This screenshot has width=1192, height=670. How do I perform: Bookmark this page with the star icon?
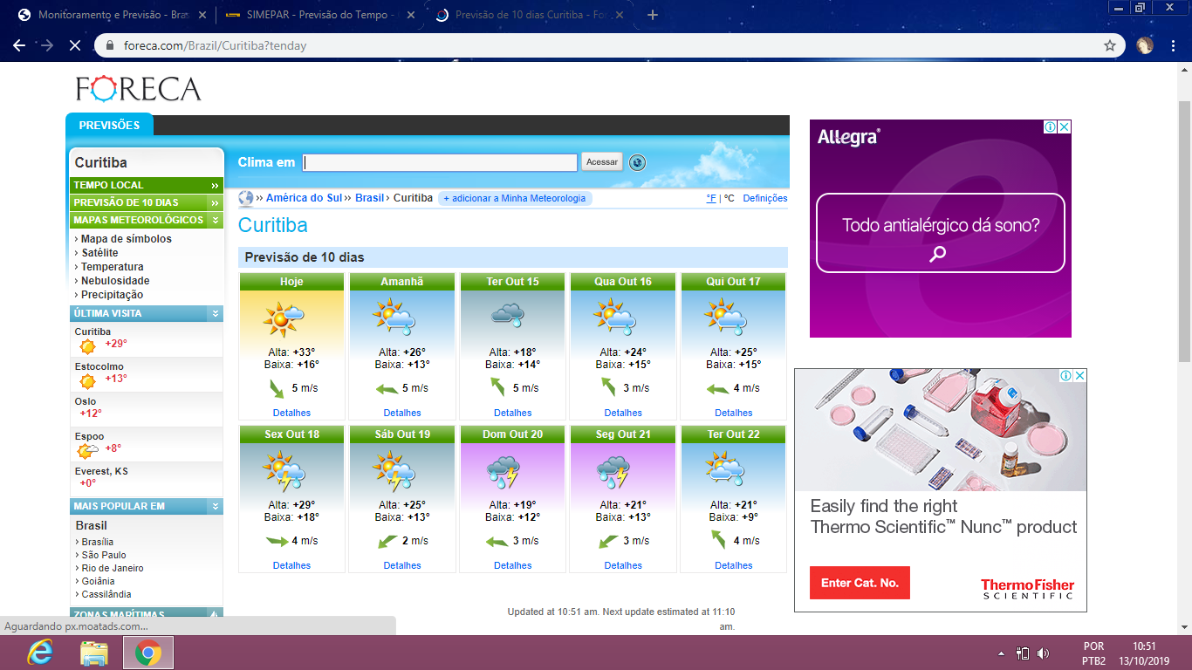click(x=1110, y=45)
